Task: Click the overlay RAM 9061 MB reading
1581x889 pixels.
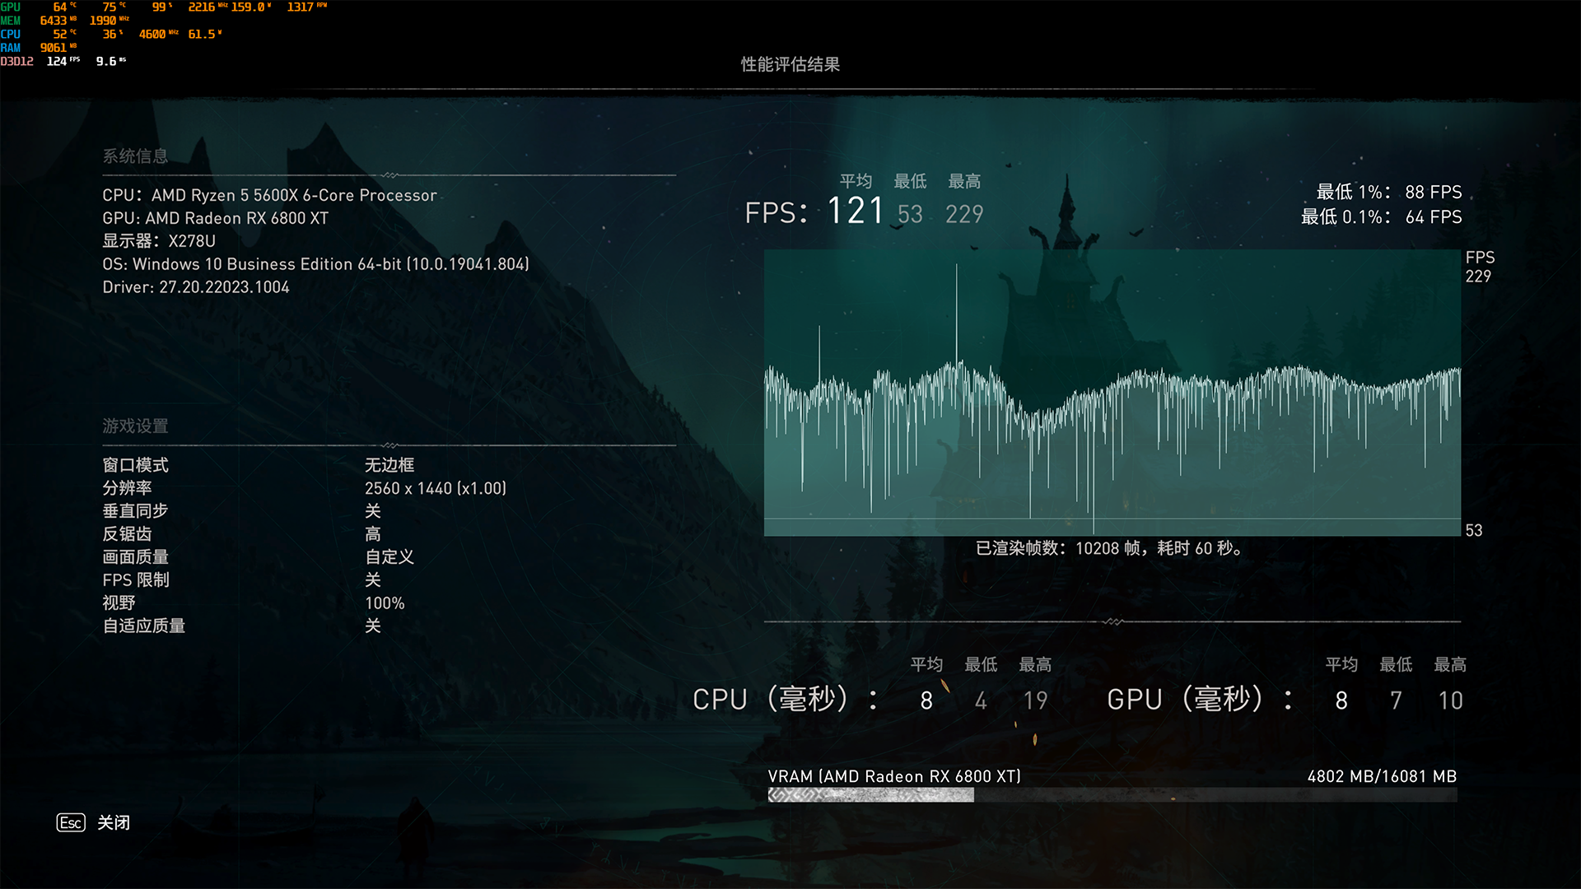Action: (58, 47)
